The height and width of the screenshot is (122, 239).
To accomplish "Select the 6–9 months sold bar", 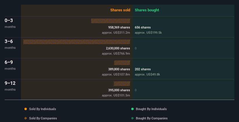I will (122, 63).
